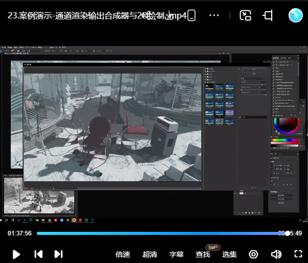Enter fullscreen mode
The width and height of the screenshot is (308, 263).
pyautogui.click(x=299, y=254)
